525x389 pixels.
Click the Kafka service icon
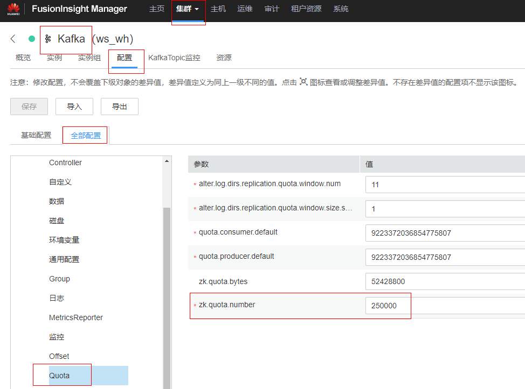pyautogui.click(x=48, y=39)
